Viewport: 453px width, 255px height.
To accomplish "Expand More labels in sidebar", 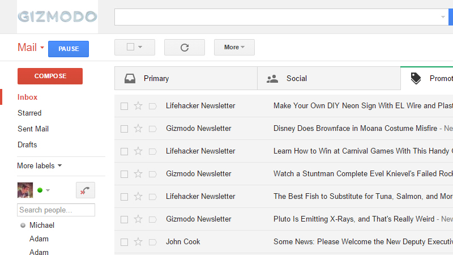I will point(40,165).
